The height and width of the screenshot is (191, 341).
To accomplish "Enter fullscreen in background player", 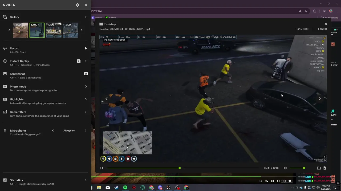I will (278, 181).
